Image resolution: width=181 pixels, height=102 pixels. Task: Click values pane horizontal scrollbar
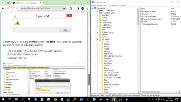pyautogui.click(x=151, y=92)
